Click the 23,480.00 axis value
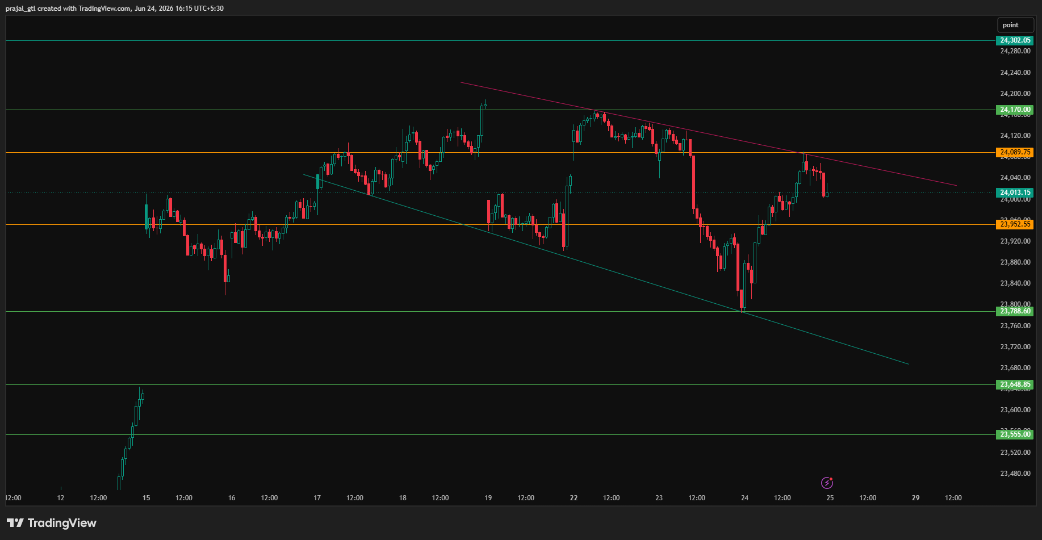 [1015, 474]
